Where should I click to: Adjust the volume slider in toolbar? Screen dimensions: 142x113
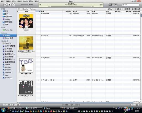pos(27,5)
